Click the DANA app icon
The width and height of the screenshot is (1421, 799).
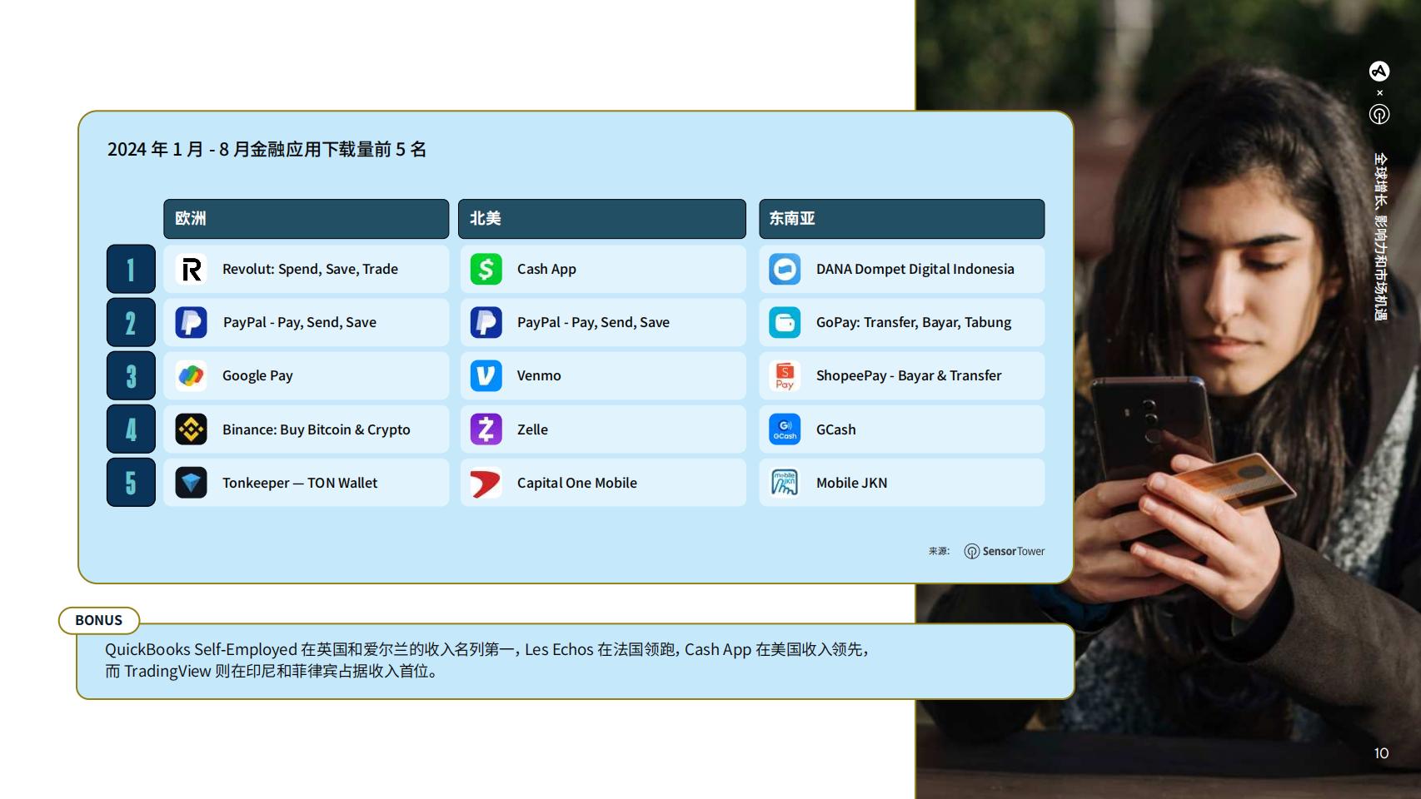click(x=785, y=269)
